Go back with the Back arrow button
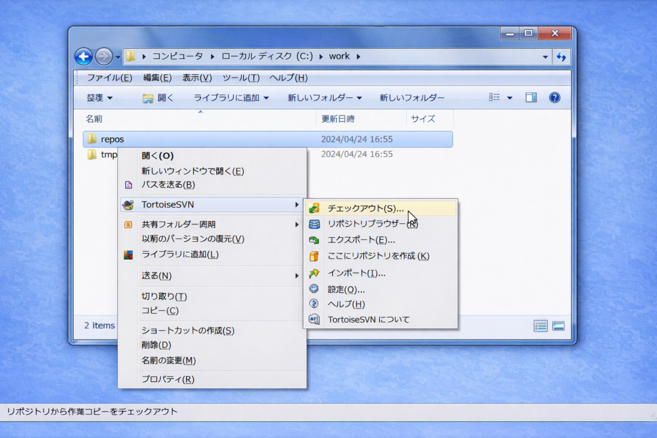The image size is (657, 438). tap(83, 56)
